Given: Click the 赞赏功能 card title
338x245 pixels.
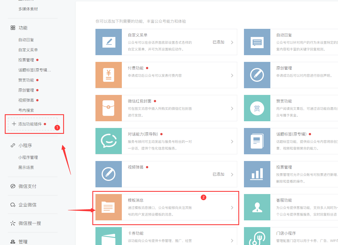Looking at the screenshot, I should tap(284, 101).
